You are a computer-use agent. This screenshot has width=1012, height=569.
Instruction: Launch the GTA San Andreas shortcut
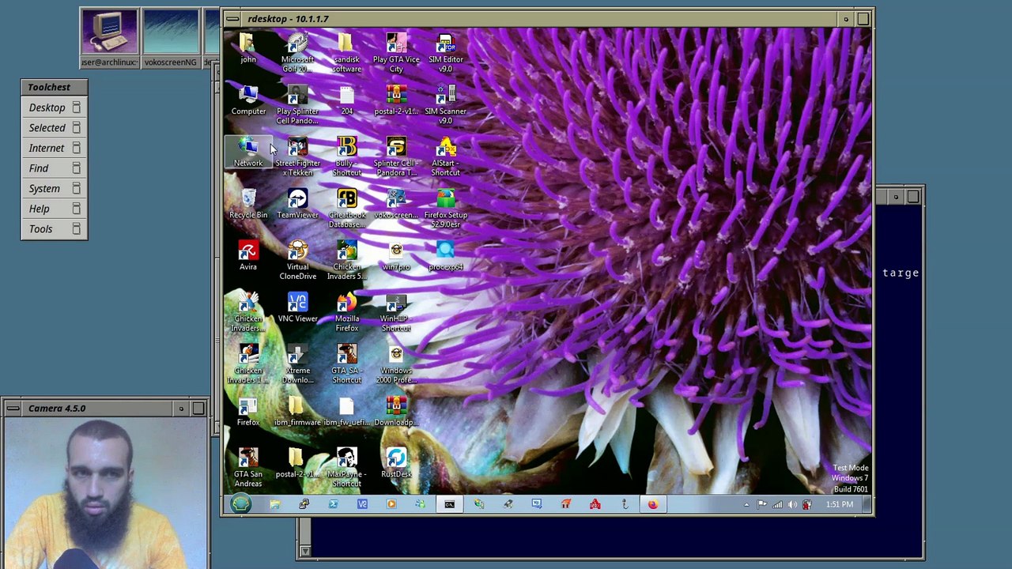pos(248,468)
